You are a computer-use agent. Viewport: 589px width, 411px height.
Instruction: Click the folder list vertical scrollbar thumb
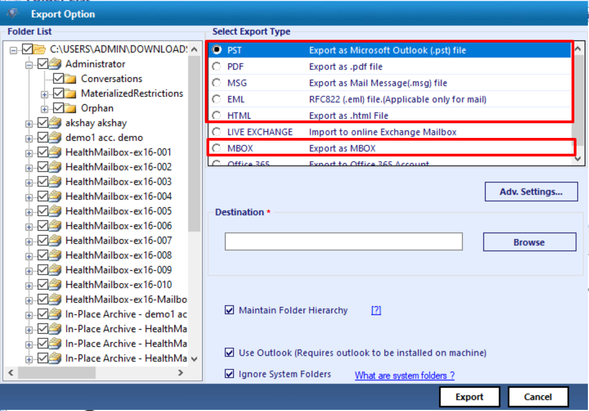pos(194,144)
